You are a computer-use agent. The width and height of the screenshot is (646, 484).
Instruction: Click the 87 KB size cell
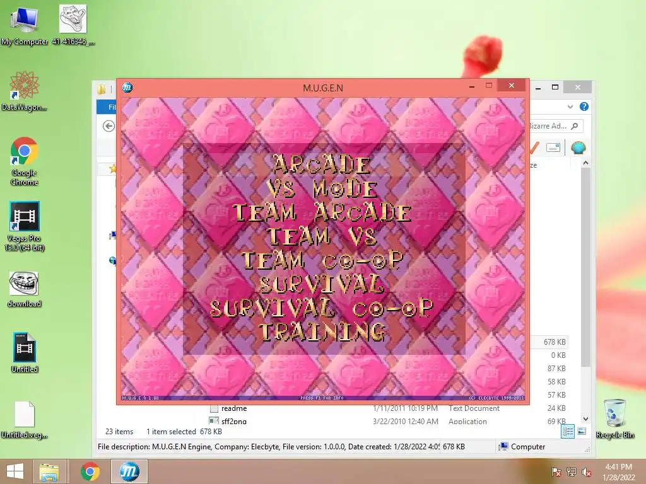(556, 368)
